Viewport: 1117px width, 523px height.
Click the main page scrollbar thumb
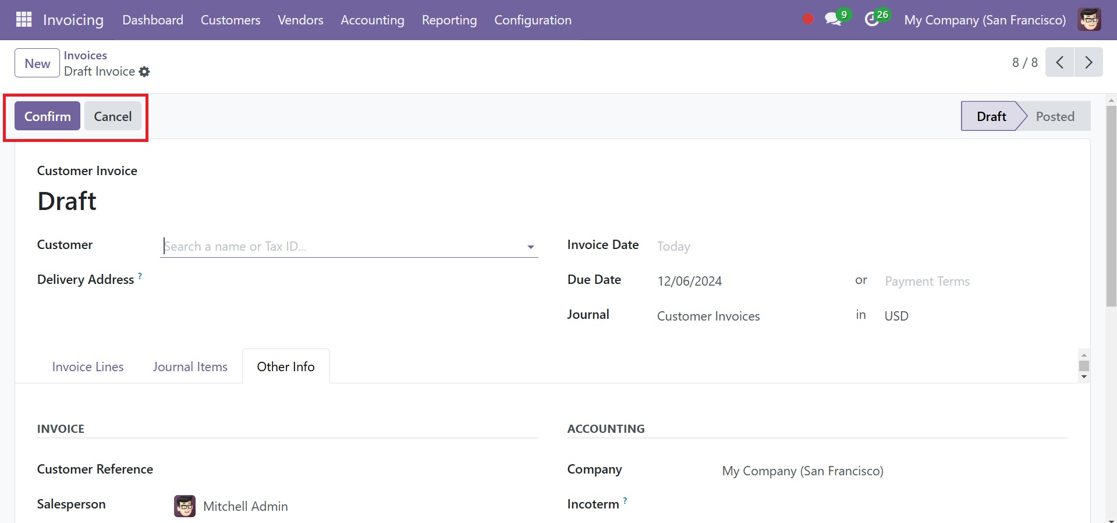[x=1111, y=206]
